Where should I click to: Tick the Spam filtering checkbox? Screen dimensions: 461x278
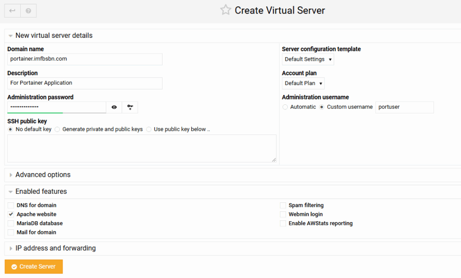click(x=283, y=206)
